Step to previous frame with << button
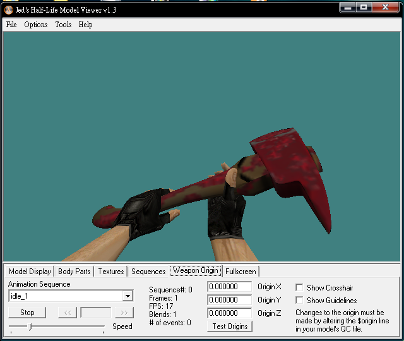Viewport: 404px width, 341px height. [x=68, y=313]
